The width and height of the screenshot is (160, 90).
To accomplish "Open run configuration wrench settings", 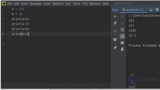I will pos(115,23).
